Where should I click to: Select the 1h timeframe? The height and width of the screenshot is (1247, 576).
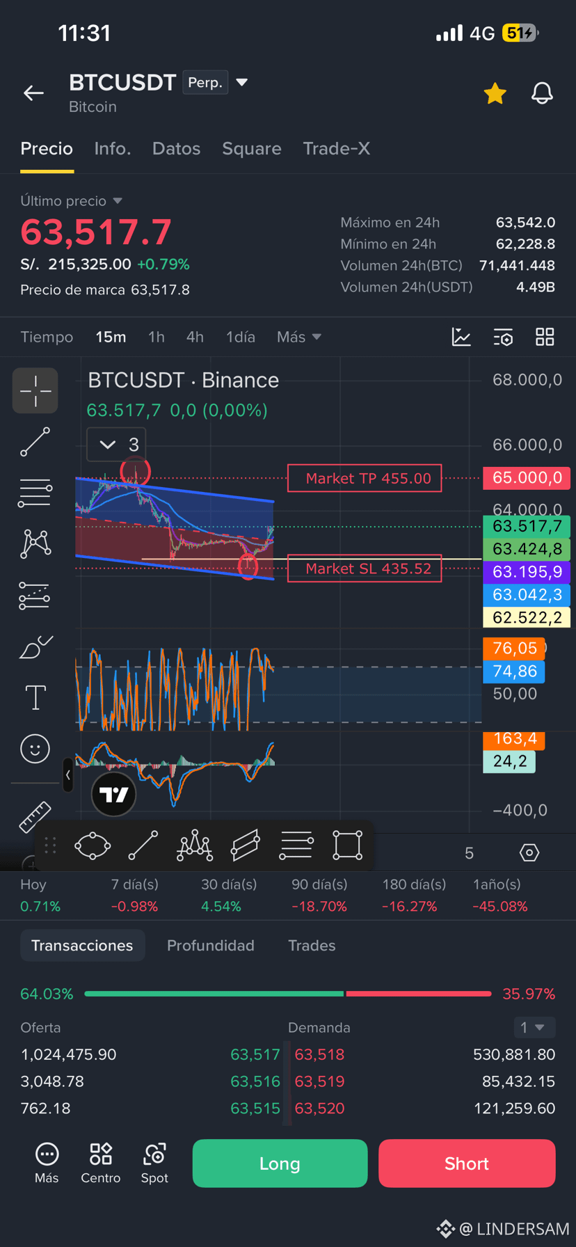(x=157, y=337)
